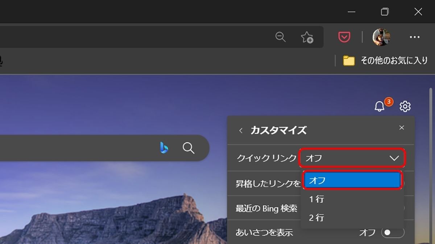Click the page vertical scrollbar

(431, 166)
